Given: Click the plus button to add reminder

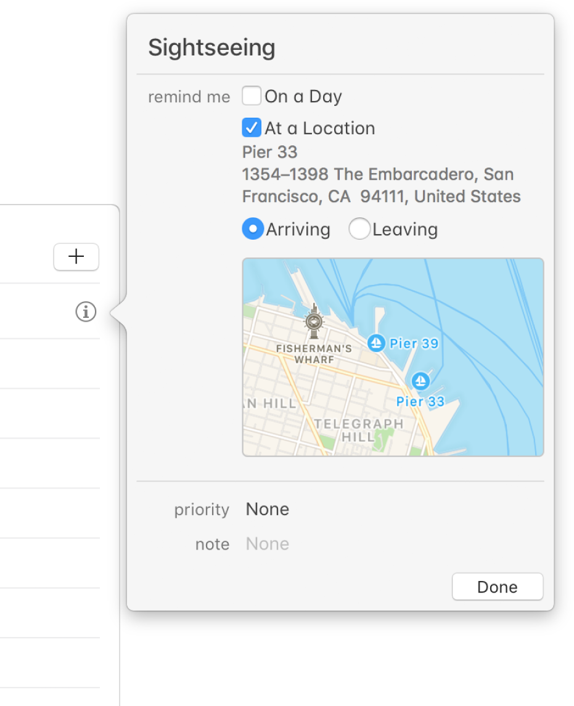Looking at the screenshot, I should click(x=76, y=257).
